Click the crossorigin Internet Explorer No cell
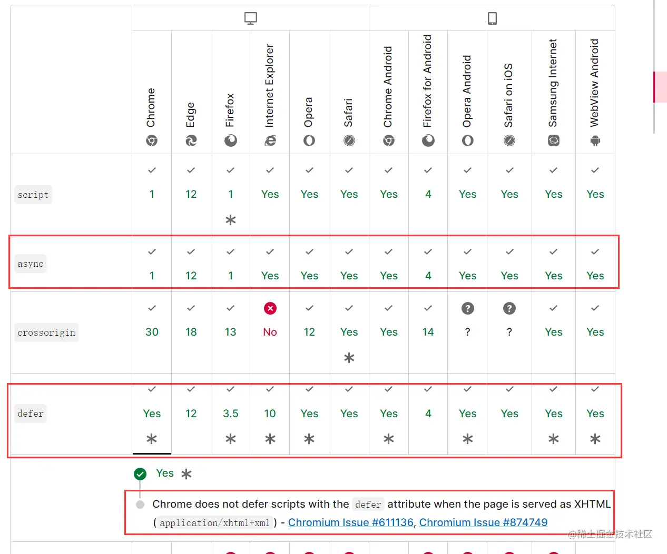The width and height of the screenshot is (667, 554). [270, 332]
